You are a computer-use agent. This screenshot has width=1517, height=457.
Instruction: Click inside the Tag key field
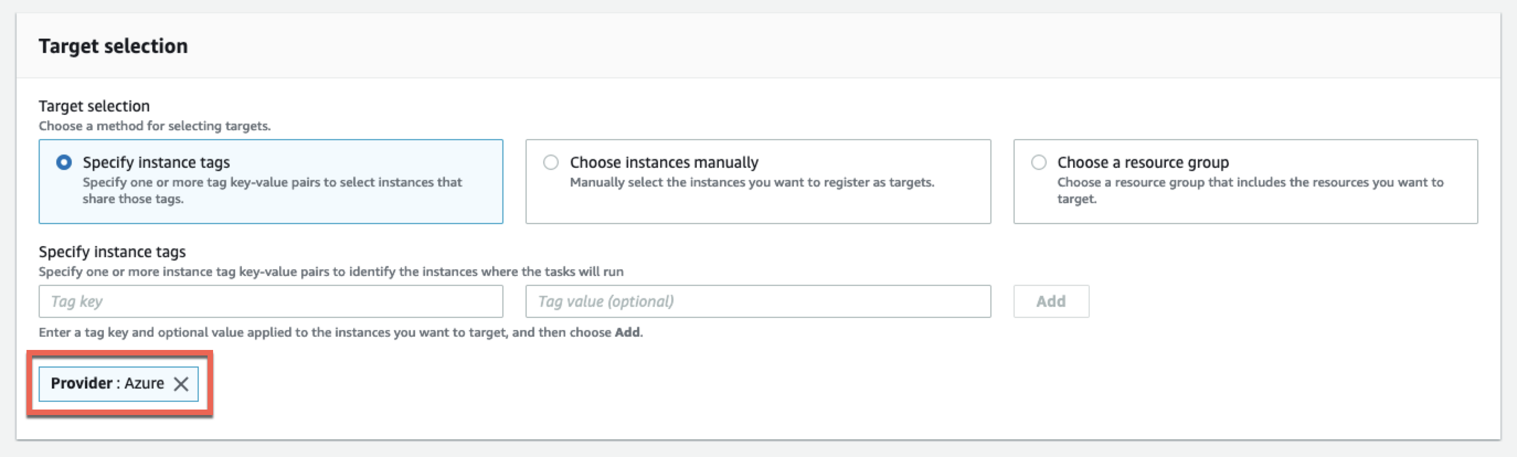pyautogui.click(x=271, y=301)
